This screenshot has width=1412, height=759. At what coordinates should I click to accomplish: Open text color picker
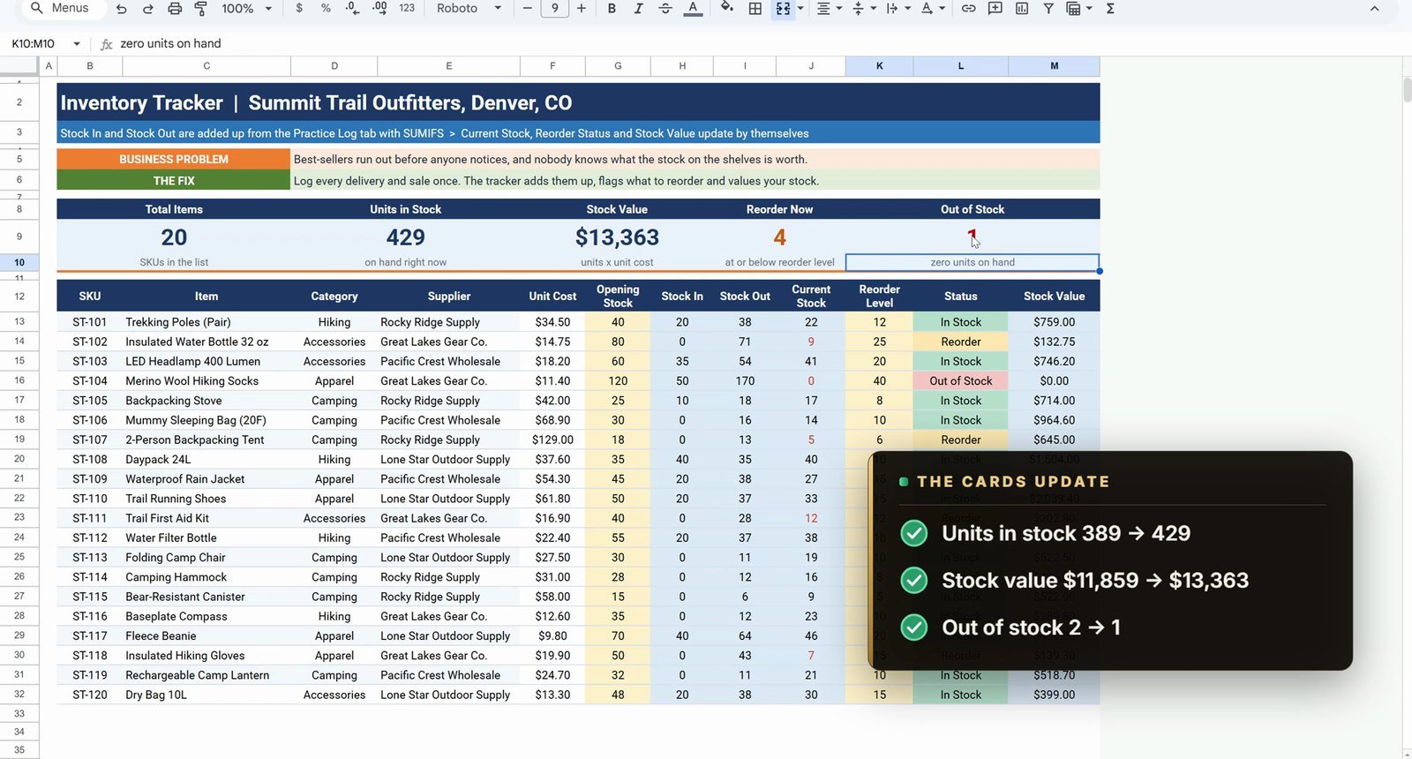point(694,8)
